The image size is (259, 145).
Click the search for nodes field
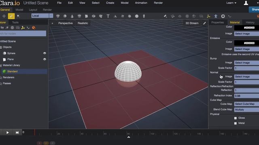(23, 33)
